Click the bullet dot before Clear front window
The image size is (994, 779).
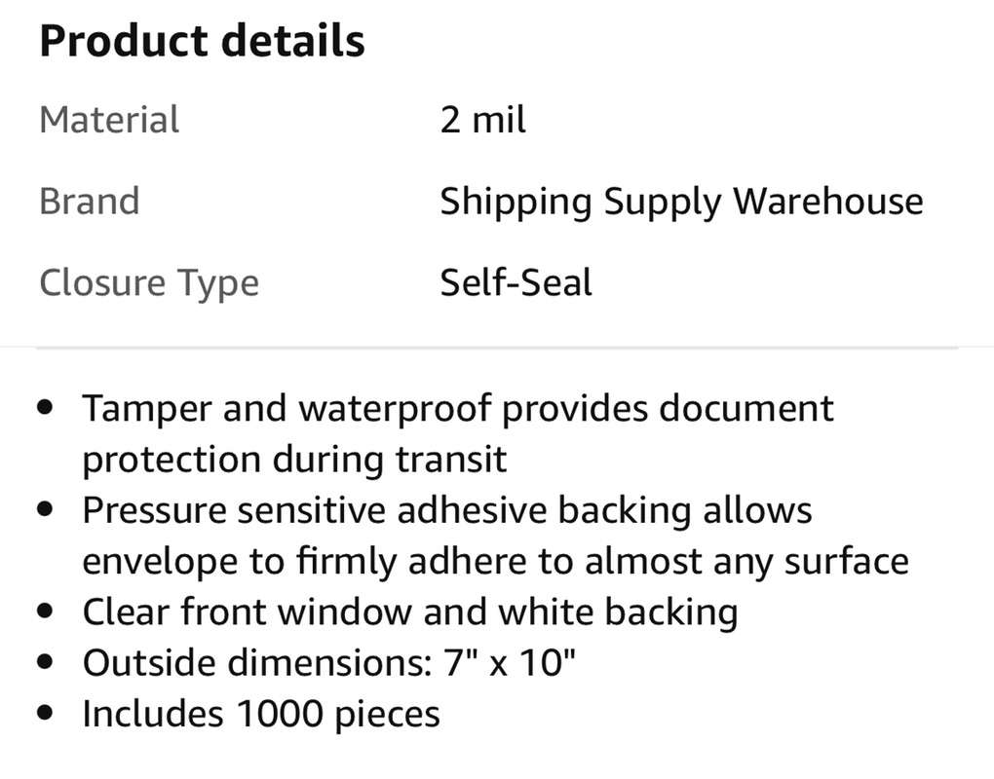45,612
